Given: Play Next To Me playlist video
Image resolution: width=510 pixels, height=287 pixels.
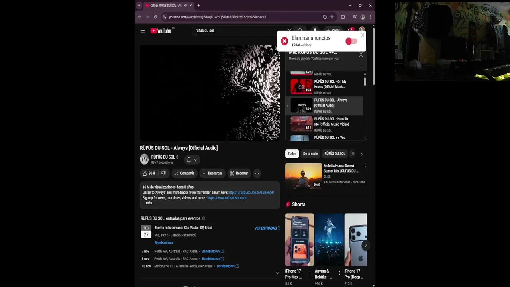Looking at the screenshot, I should [325, 124].
